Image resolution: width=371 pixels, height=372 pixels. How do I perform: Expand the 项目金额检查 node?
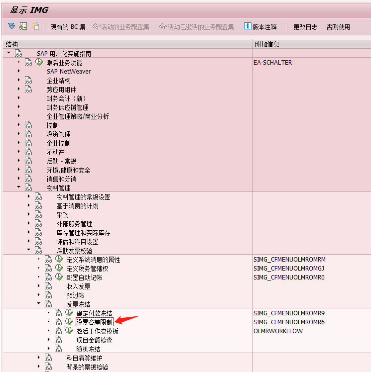[x=48, y=340]
